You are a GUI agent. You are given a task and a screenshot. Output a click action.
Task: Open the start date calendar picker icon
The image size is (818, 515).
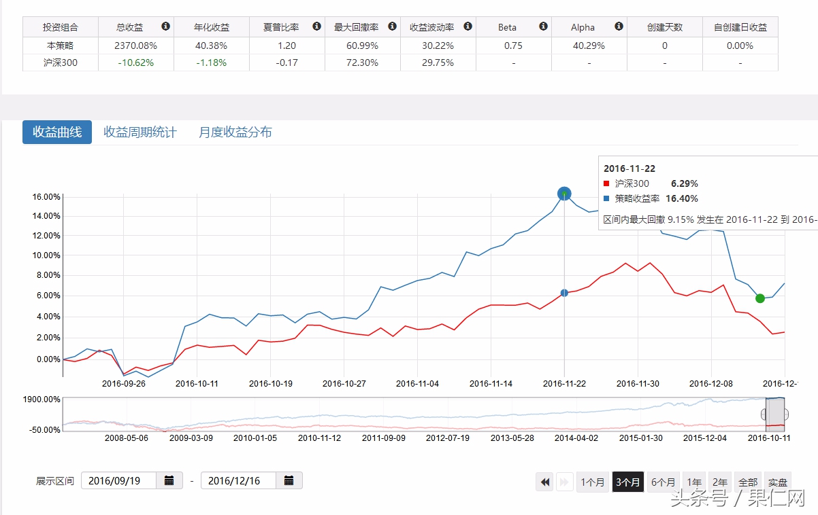coord(169,480)
